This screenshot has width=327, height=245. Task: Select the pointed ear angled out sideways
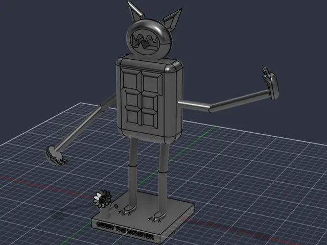[x=172, y=19]
